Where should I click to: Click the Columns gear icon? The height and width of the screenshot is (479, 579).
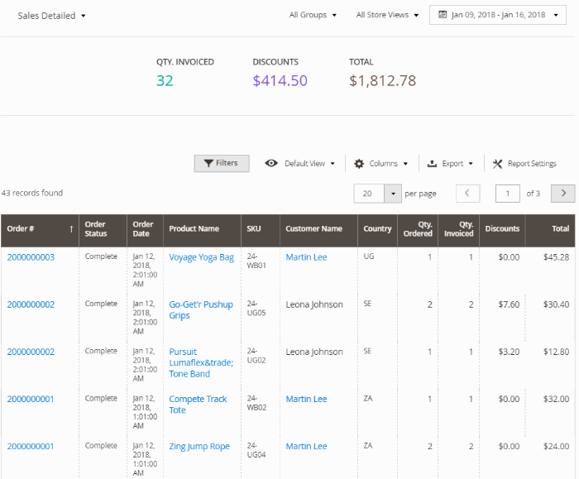pos(359,164)
